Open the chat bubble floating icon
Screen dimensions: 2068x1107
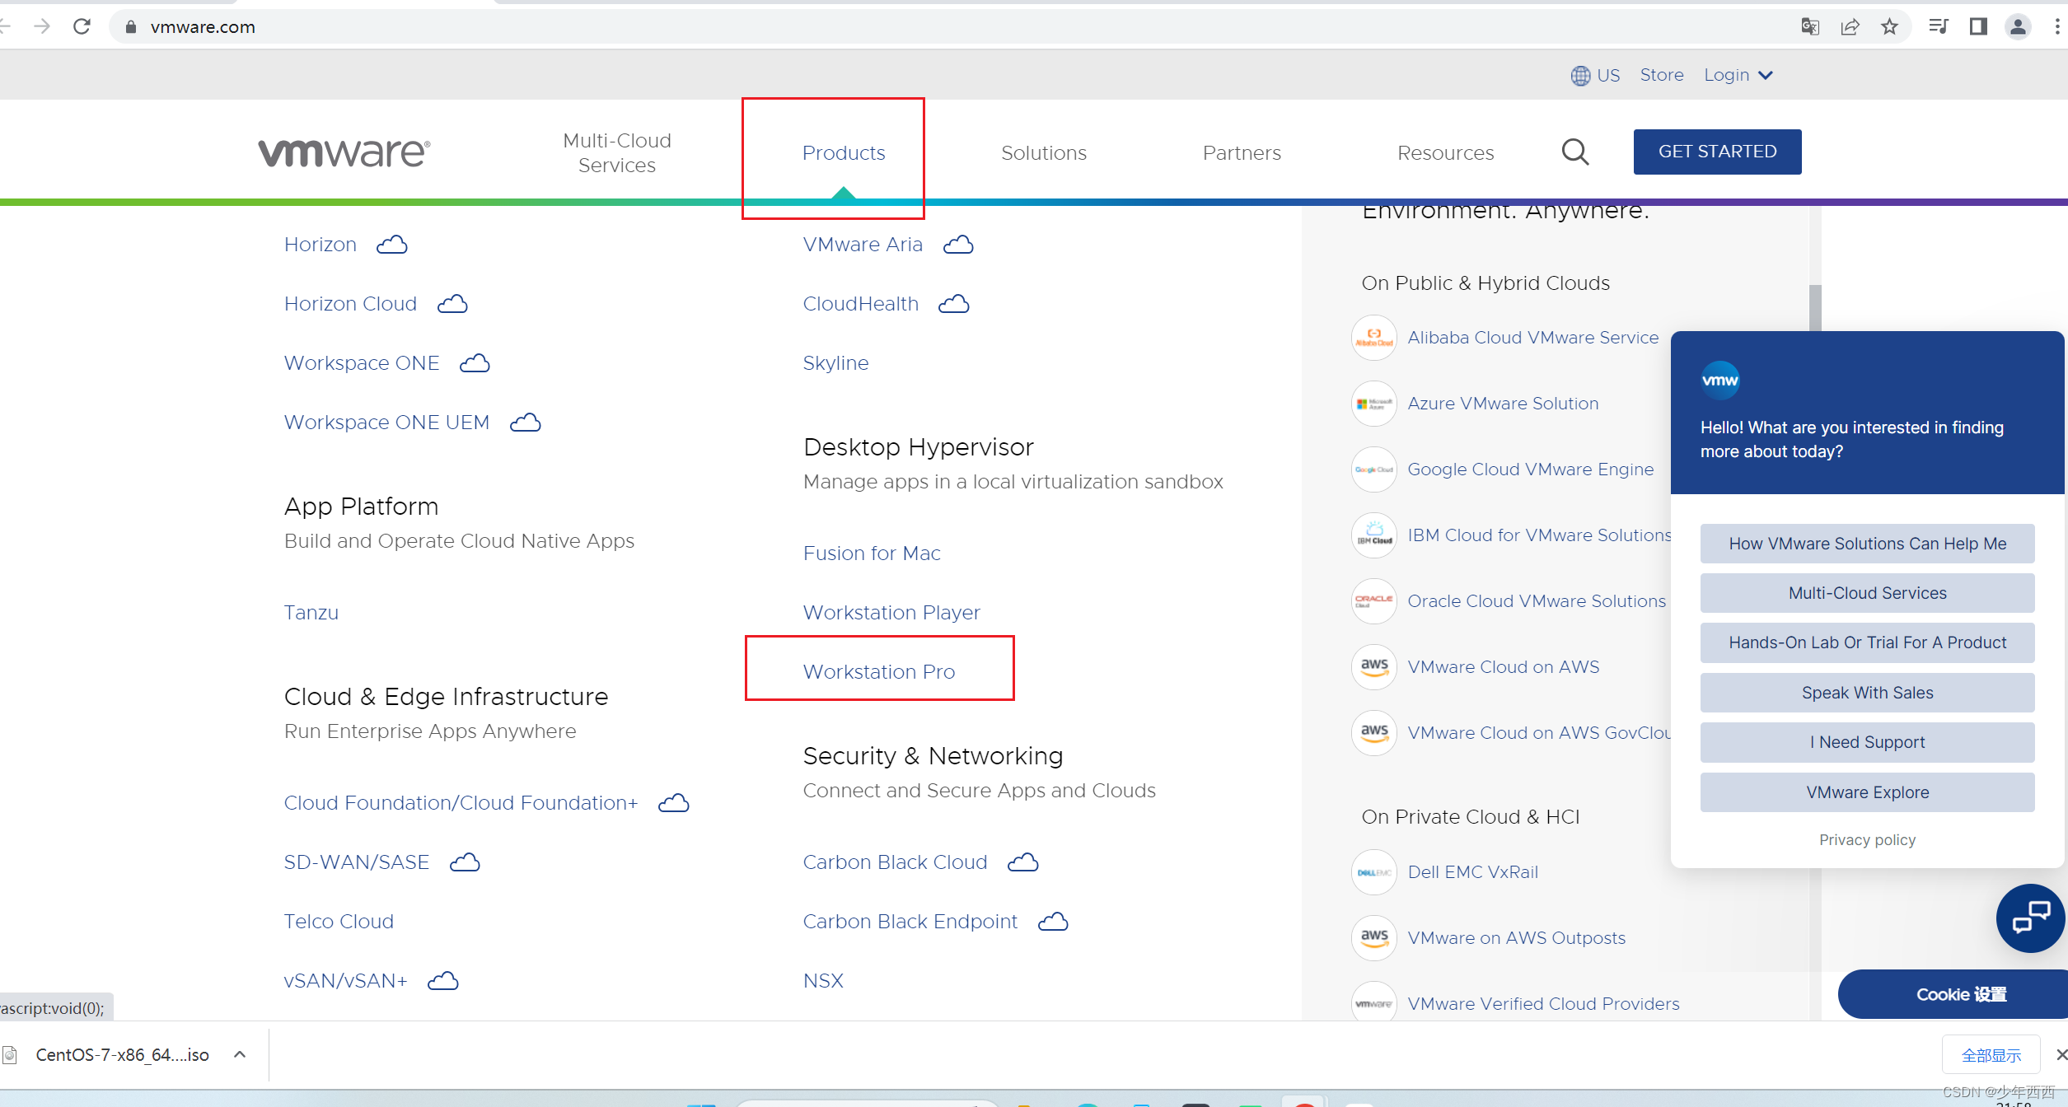pyautogui.click(x=2030, y=918)
